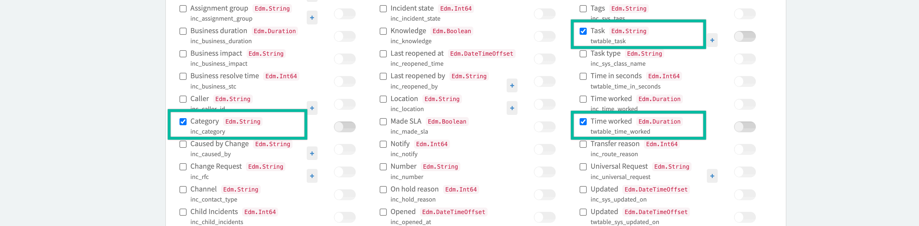Select the Knowledge field checkbox
Image resolution: width=919 pixels, height=226 pixels.
tap(383, 31)
